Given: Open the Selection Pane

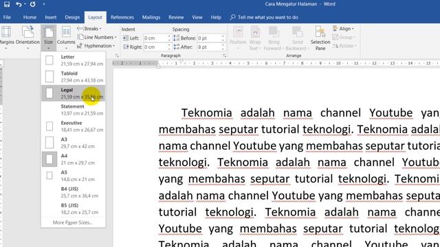Looking at the screenshot, I should 320,38.
